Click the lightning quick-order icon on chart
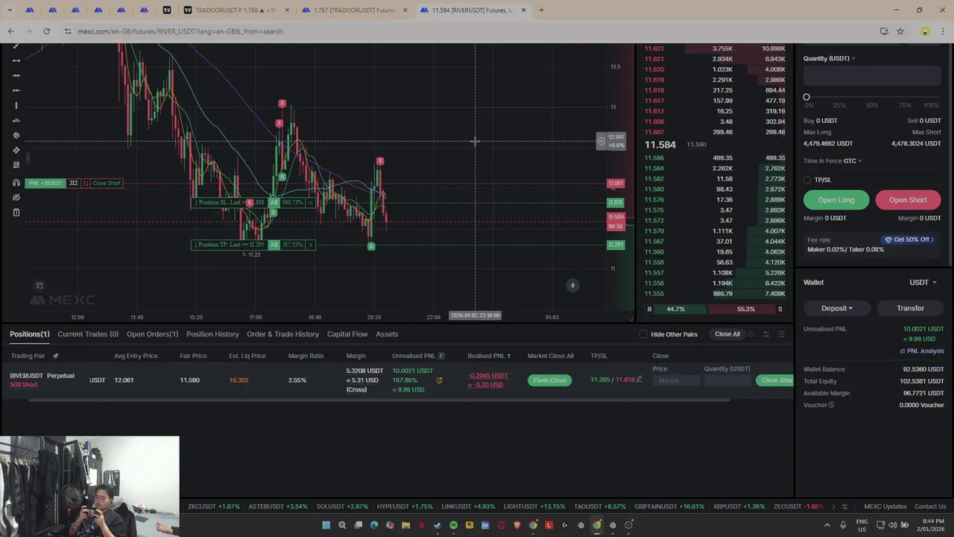 572,285
